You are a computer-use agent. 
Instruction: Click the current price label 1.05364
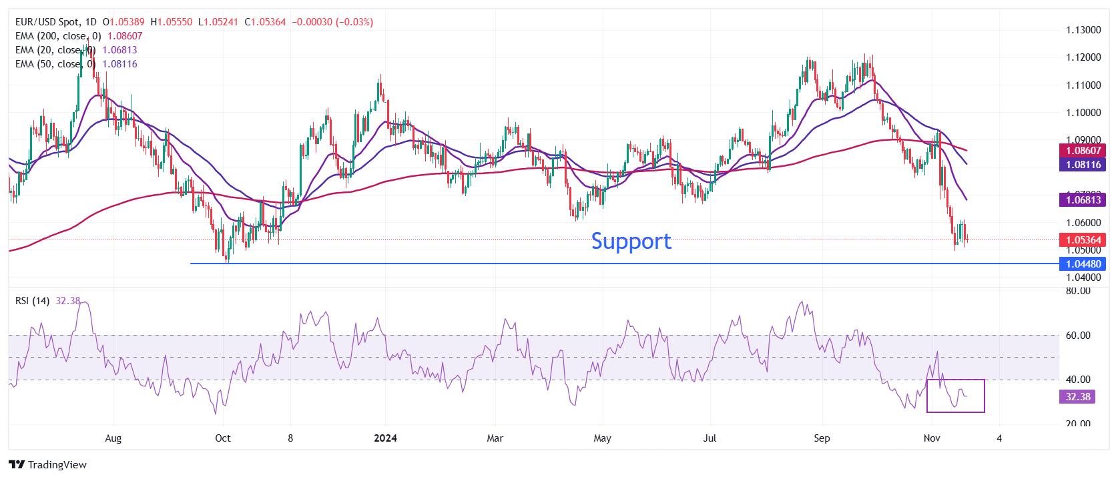click(x=1082, y=240)
